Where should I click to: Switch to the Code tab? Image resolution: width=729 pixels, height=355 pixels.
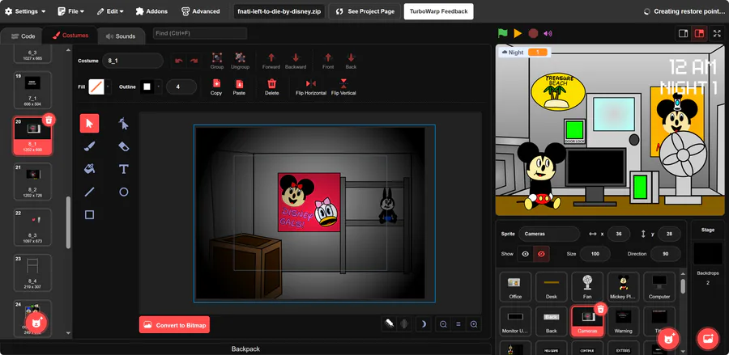coord(23,36)
